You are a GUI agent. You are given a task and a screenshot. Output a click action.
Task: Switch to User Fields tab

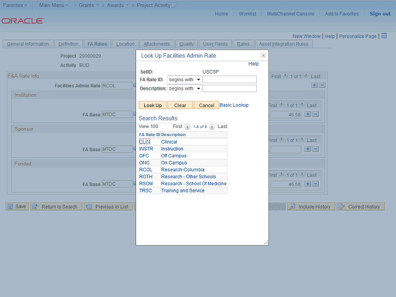(215, 44)
